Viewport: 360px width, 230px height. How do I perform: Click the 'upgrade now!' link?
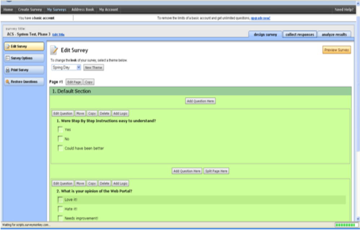tap(260, 18)
